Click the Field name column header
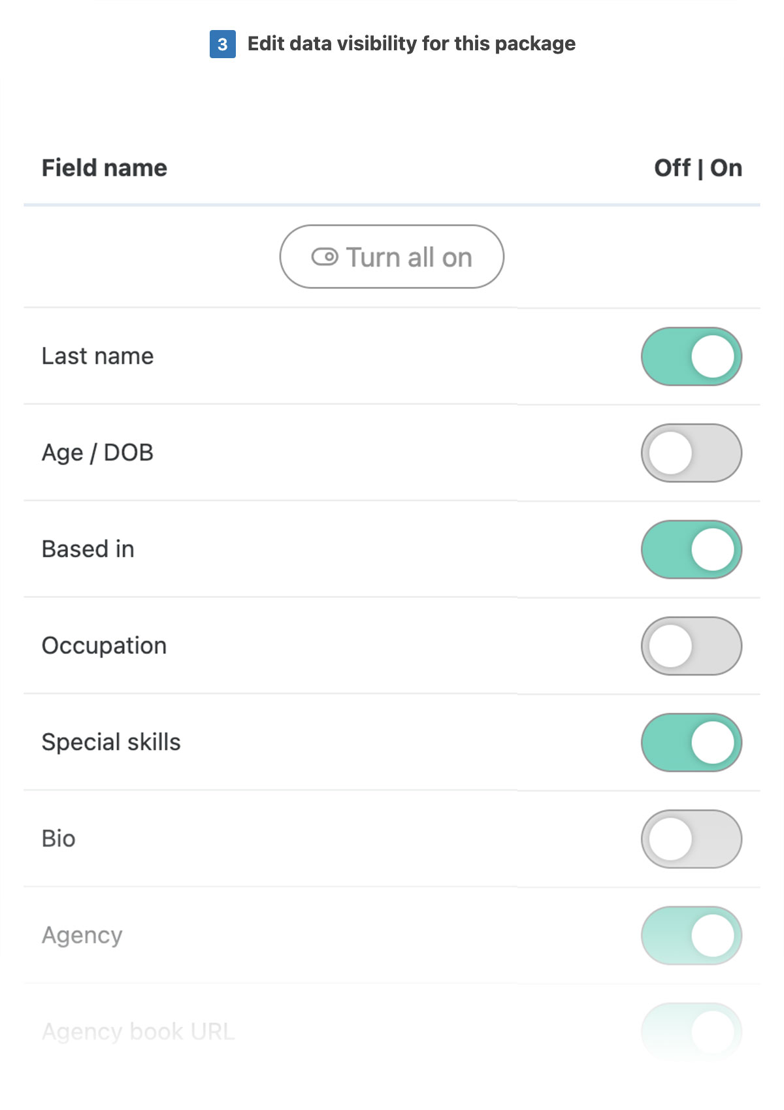 105,168
